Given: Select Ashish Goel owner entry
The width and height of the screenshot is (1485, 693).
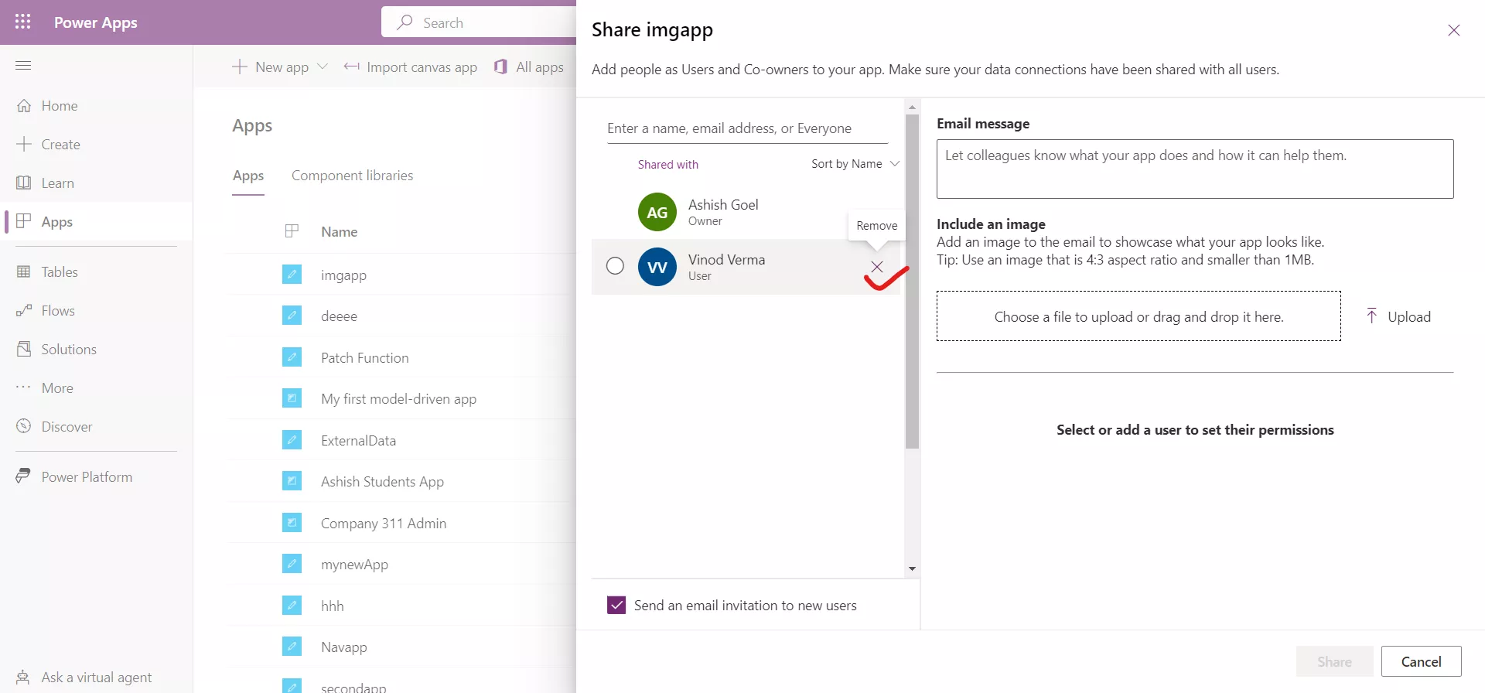Looking at the screenshot, I should (746, 212).
